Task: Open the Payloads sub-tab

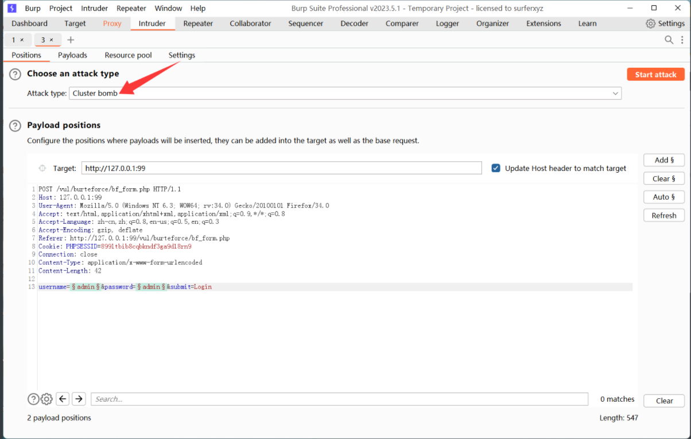Action: click(x=72, y=55)
